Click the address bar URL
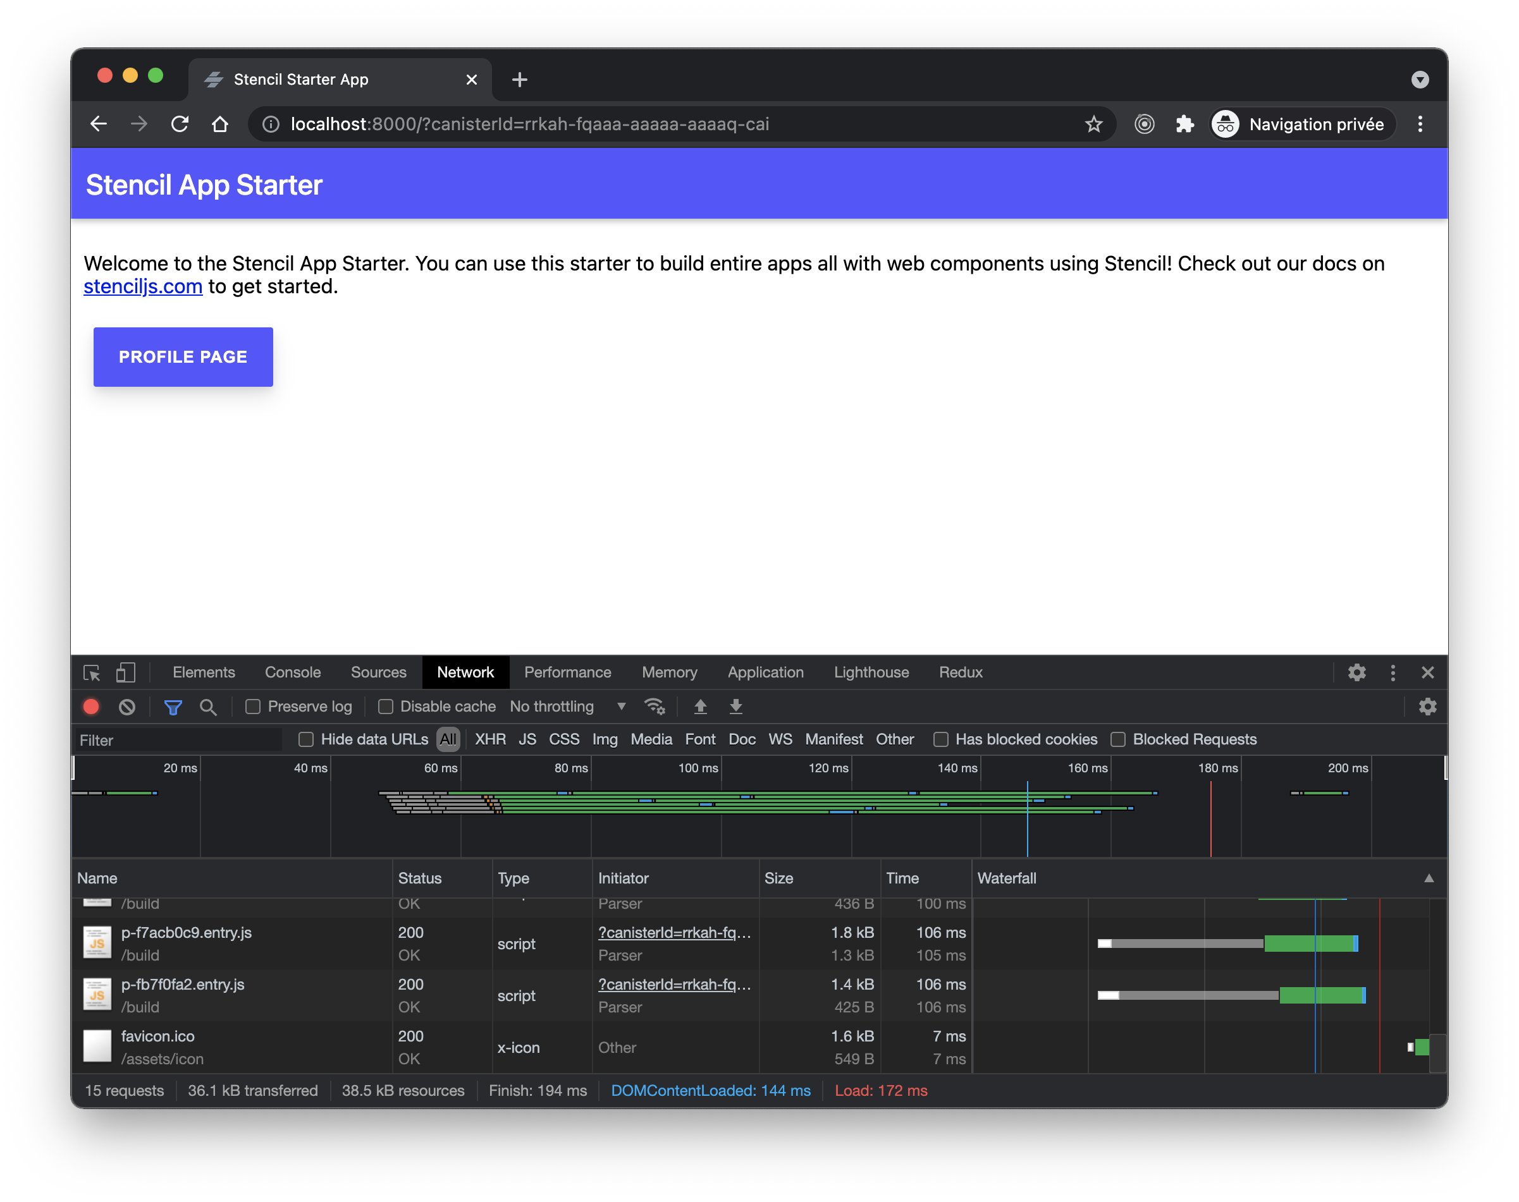Screen dimensions: 1519x1202 [529, 124]
